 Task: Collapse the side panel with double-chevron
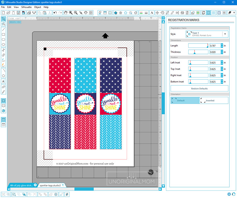tap(163, 18)
